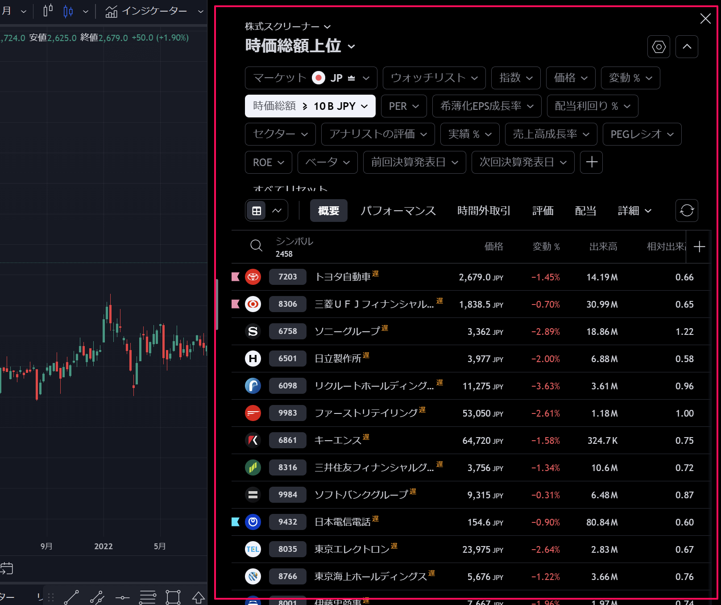The width and height of the screenshot is (721, 605).
Task: Open the 時価総額上位 screen dropdown
Action: (x=300, y=46)
